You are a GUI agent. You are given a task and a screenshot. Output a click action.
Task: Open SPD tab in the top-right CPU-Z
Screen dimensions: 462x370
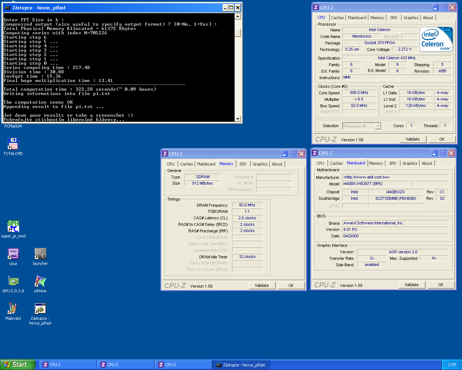pos(394,18)
